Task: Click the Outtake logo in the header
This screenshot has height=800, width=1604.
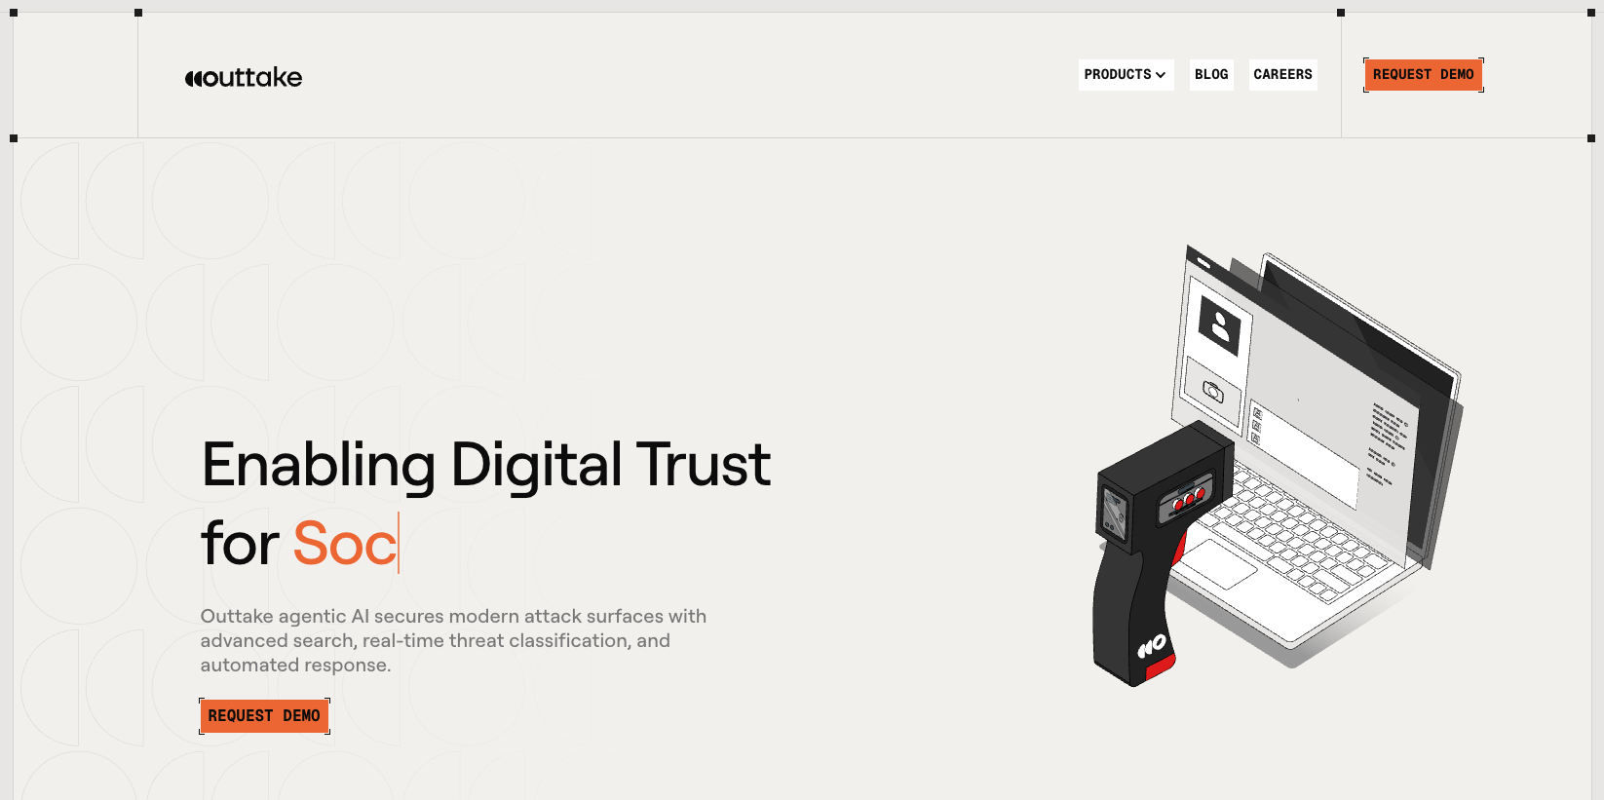Action: (244, 77)
